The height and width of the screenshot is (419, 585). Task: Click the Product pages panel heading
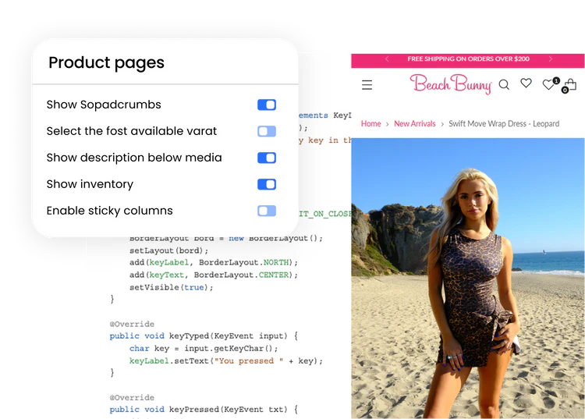(106, 62)
